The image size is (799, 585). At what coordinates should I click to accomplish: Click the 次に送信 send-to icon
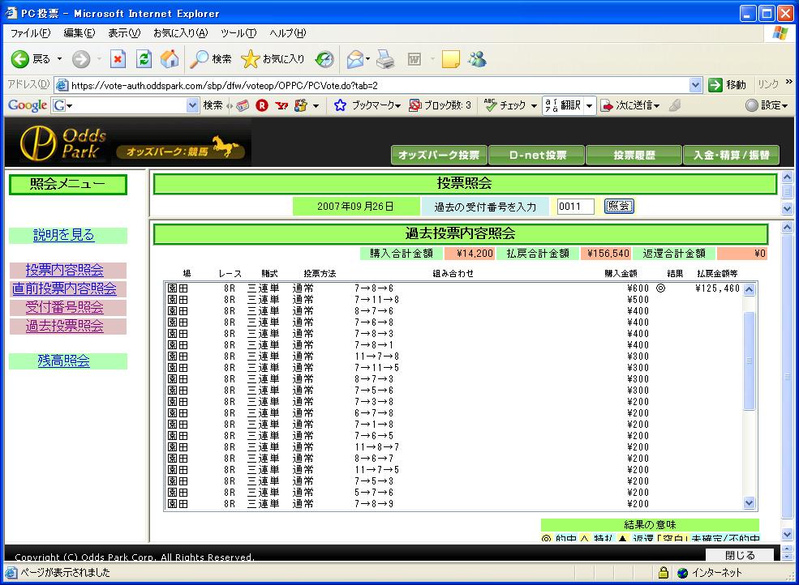pos(607,105)
